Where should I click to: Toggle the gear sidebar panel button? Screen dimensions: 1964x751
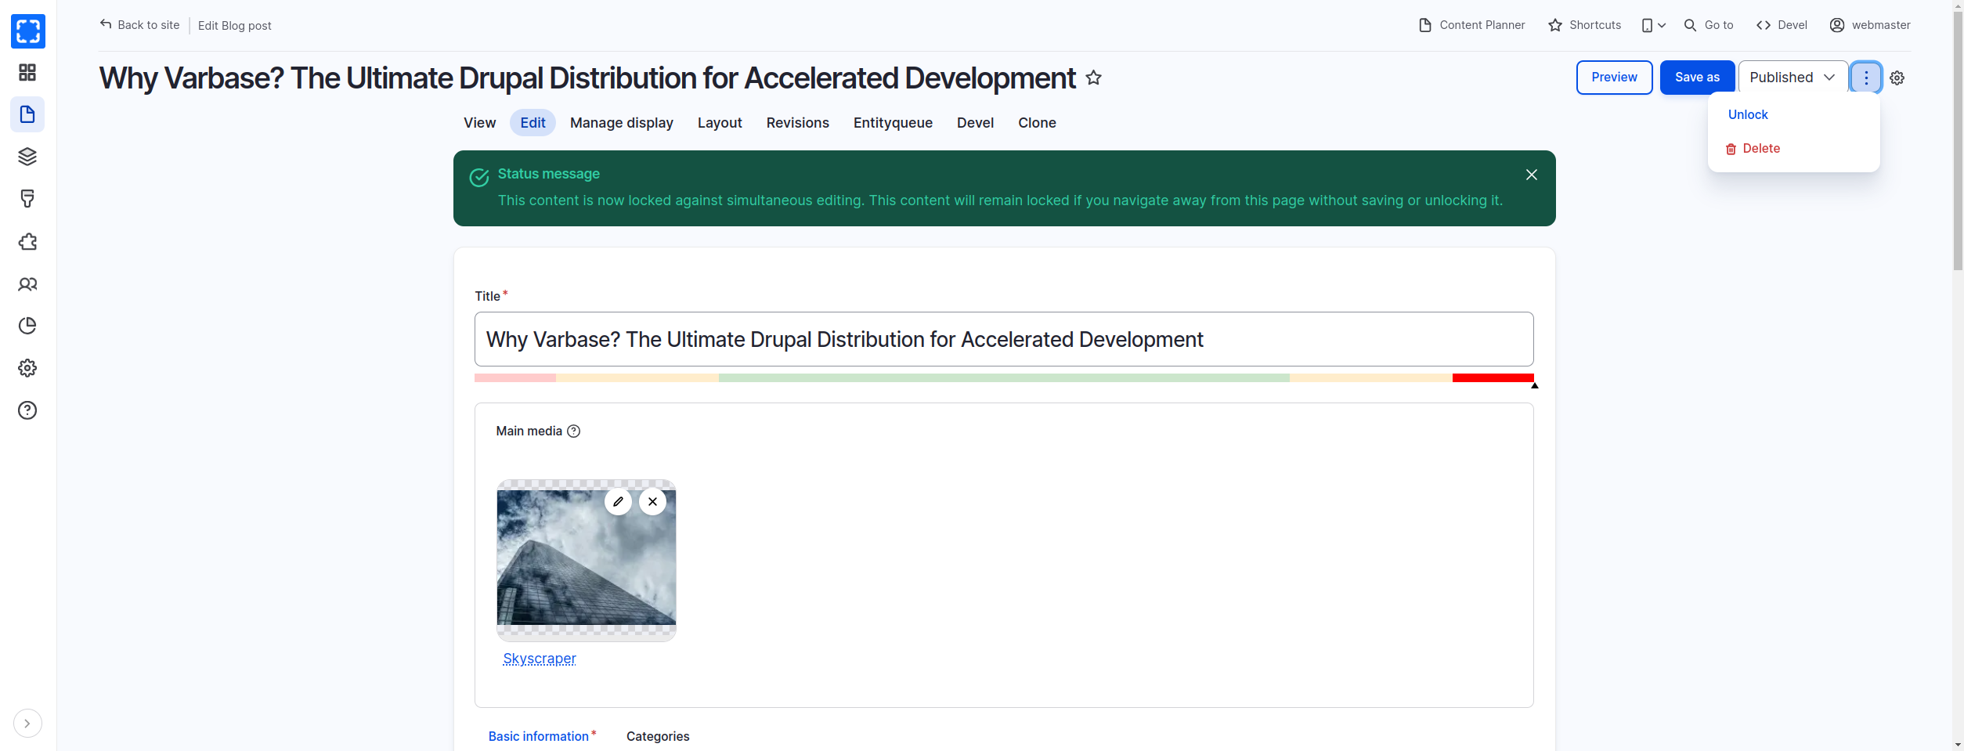click(x=1897, y=78)
